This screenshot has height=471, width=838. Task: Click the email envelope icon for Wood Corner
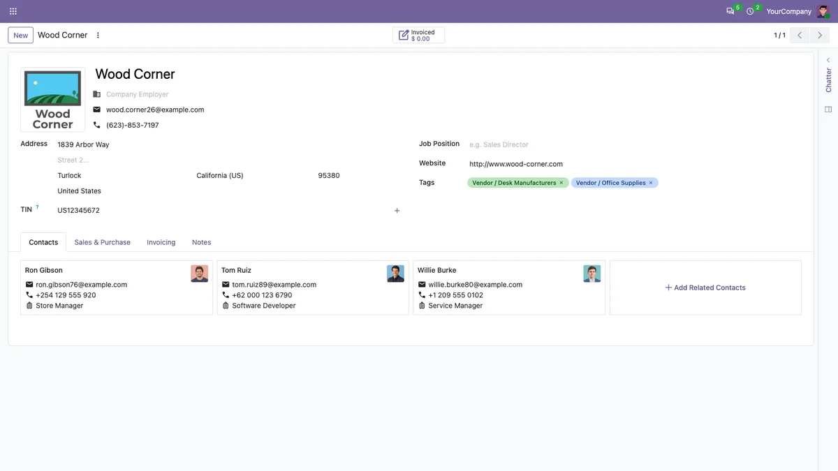tap(97, 110)
